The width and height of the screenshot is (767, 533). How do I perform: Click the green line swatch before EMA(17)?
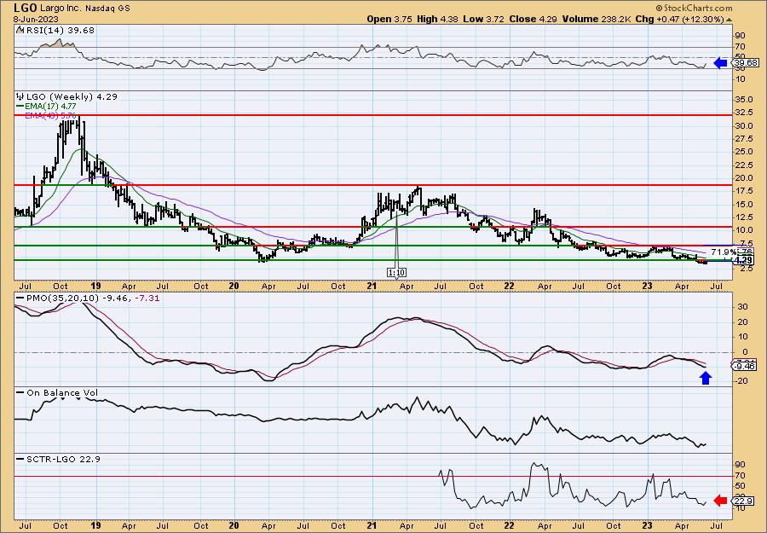click(20, 107)
